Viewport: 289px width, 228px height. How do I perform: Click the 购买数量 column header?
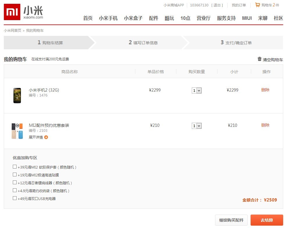pos(197,72)
